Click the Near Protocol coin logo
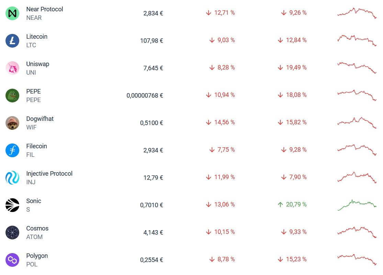Image resolution: width=383 pixels, height=275 pixels. 12,13
